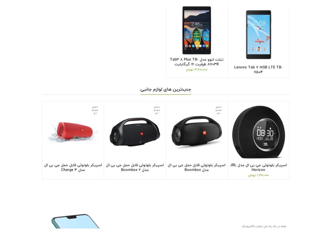Select the 3,200,000 Toman price label
332x234 pixels.
pos(197,70)
